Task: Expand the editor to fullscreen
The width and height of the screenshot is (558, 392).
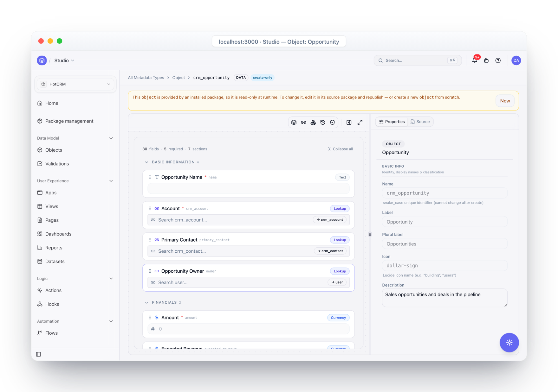Action: point(360,122)
